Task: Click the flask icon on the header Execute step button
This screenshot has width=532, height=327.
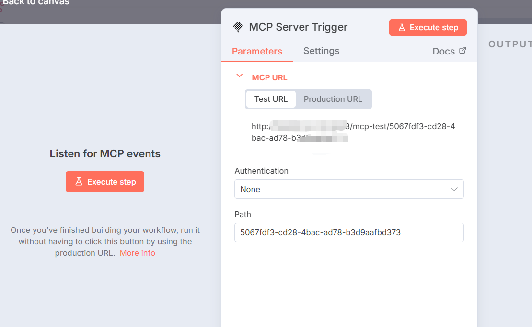Action: tap(403, 27)
